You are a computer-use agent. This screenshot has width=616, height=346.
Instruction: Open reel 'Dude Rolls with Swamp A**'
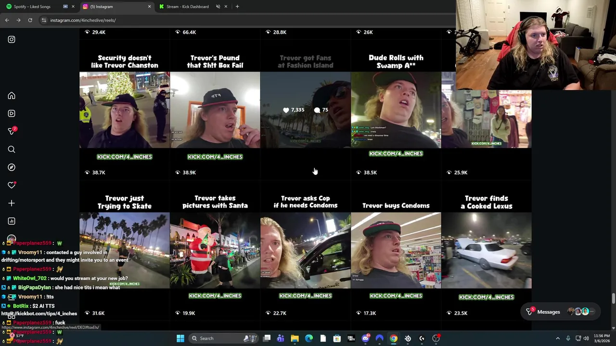coord(396,110)
